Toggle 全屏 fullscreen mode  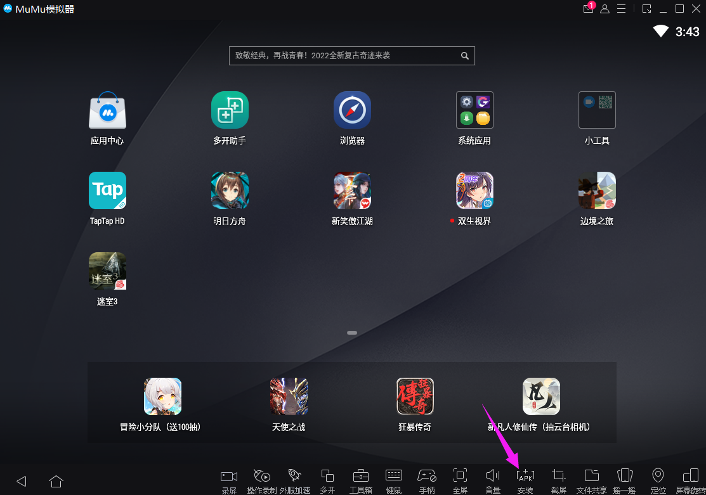pos(460,481)
